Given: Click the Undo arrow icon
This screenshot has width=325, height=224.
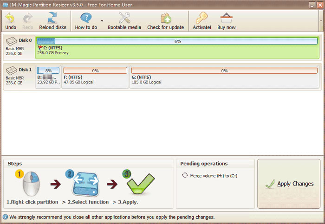Looking at the screenshot, I should (x=10, y=18).
